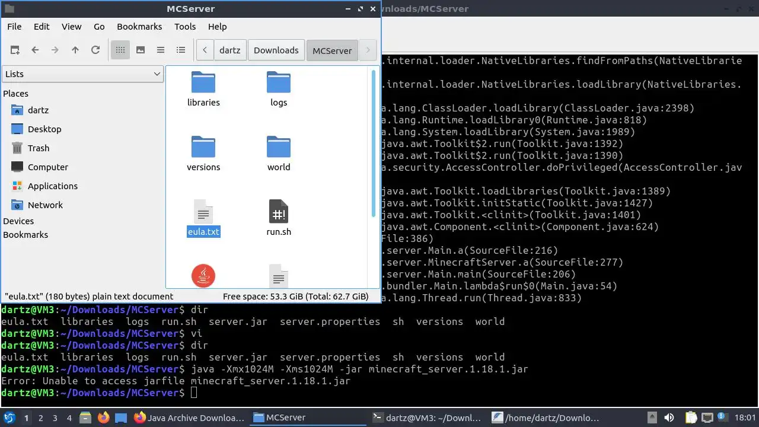Switch to Java Archive Downloads Firefox window
This screenshot has width=759, height=427.
point(190,418)
